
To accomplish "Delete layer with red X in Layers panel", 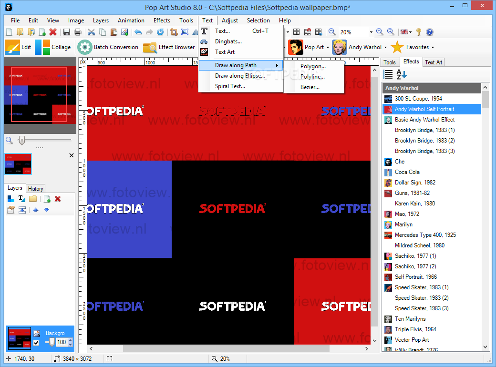I will [x=58, y=199].
